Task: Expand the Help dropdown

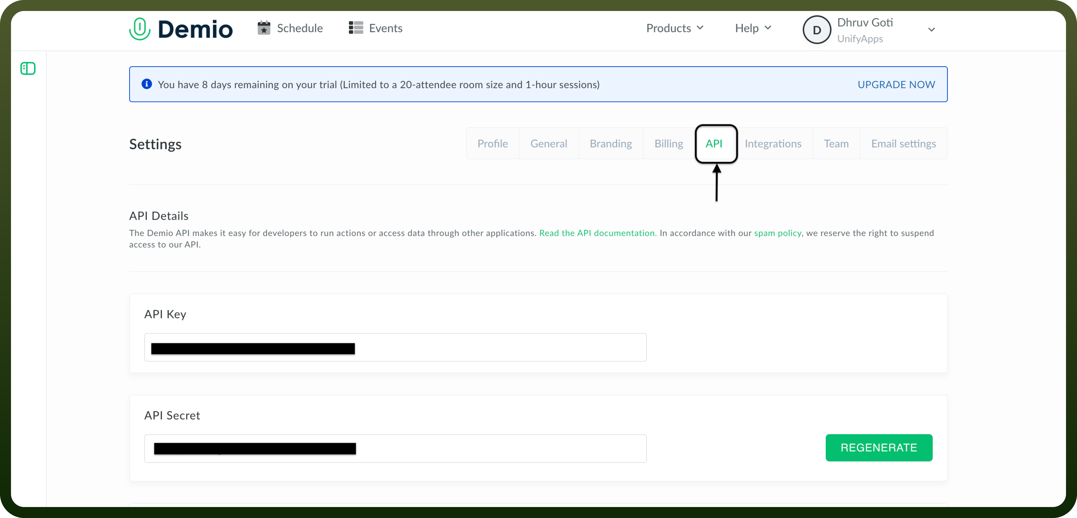Action: (753, 28)
